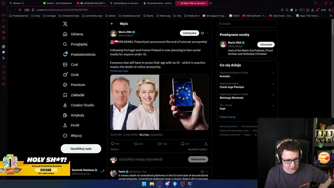Open Dominik Stoklosa account switcher menu
This screenshot has width=334, height=188.
coord(102,172)
